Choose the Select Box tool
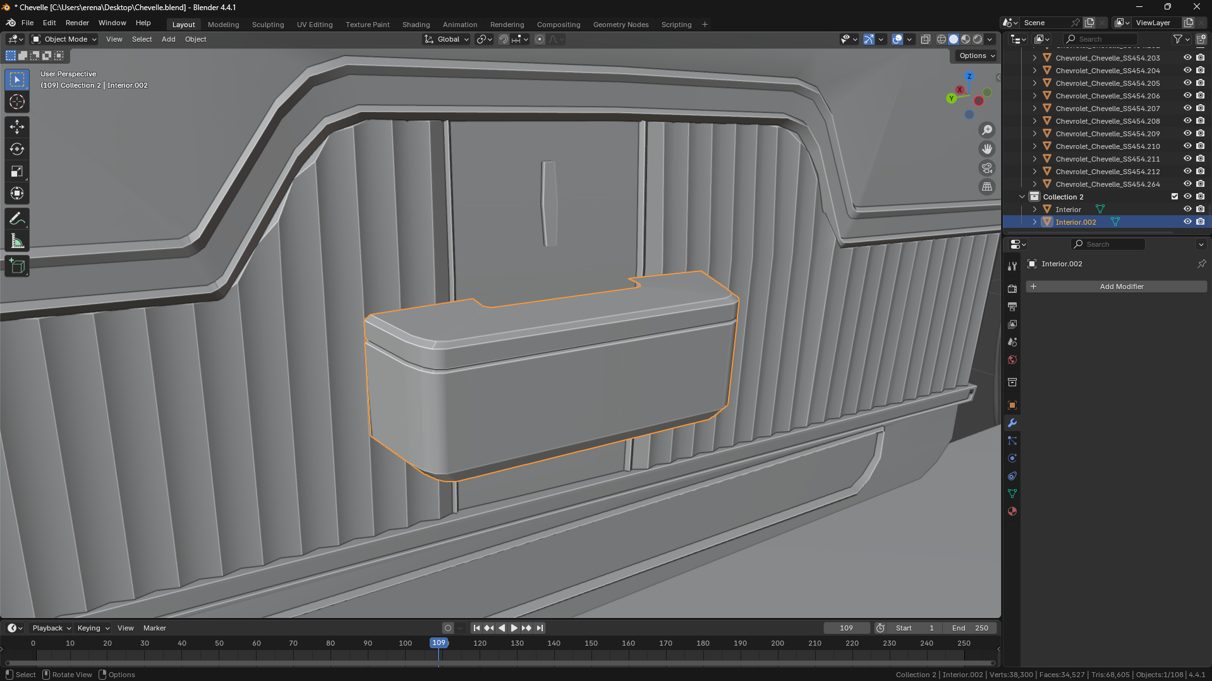 [17, 80]
